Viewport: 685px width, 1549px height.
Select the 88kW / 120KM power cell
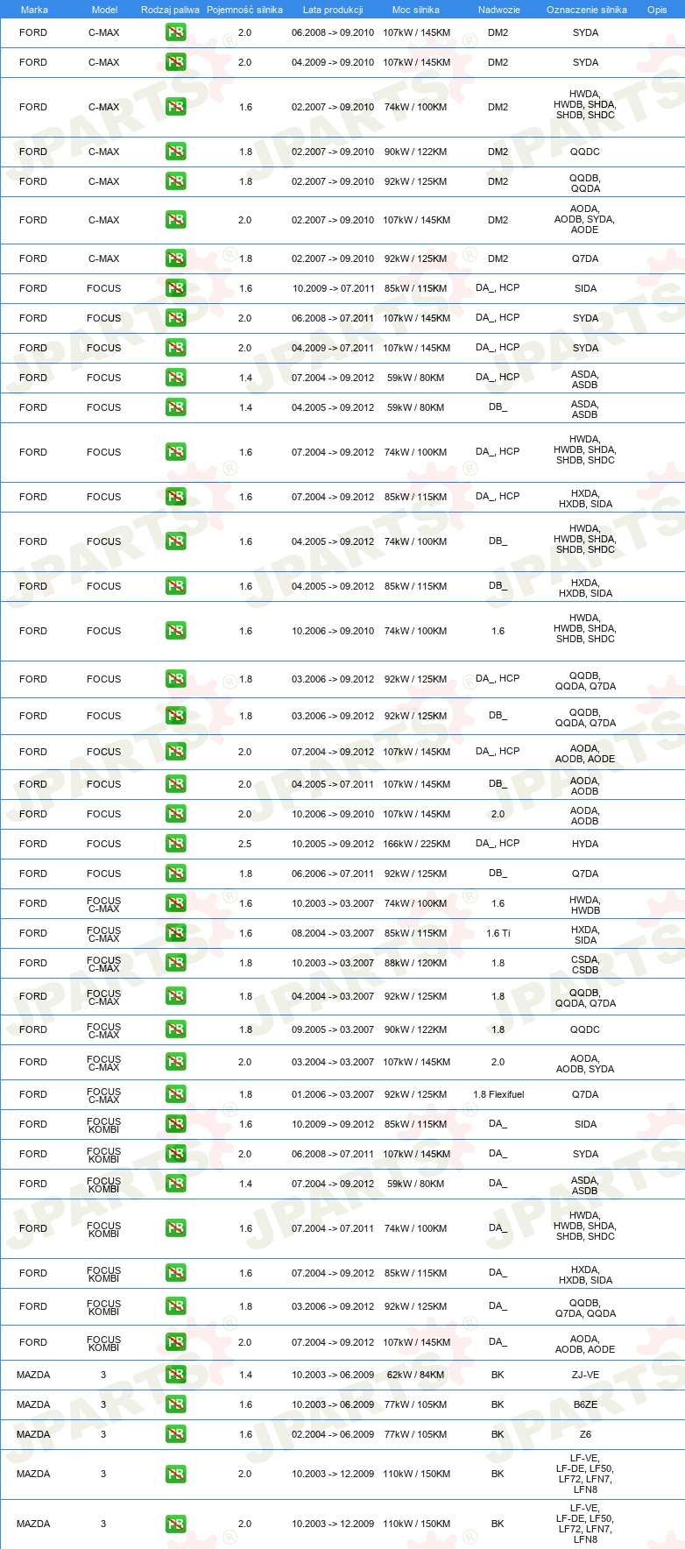tap(416, 963)
